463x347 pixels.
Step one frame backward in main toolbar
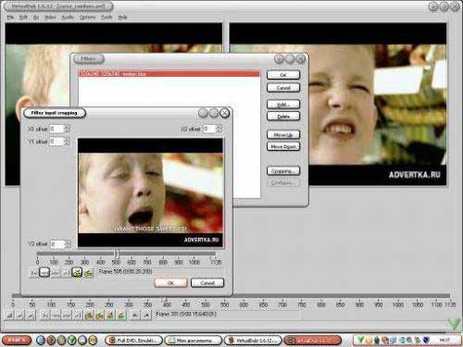(x=56, y=315)
